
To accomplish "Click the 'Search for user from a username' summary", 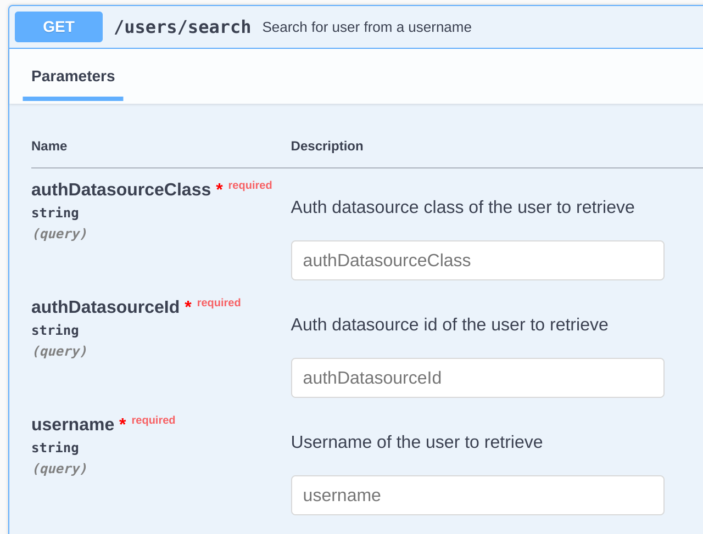I will [x=366, y=27].
